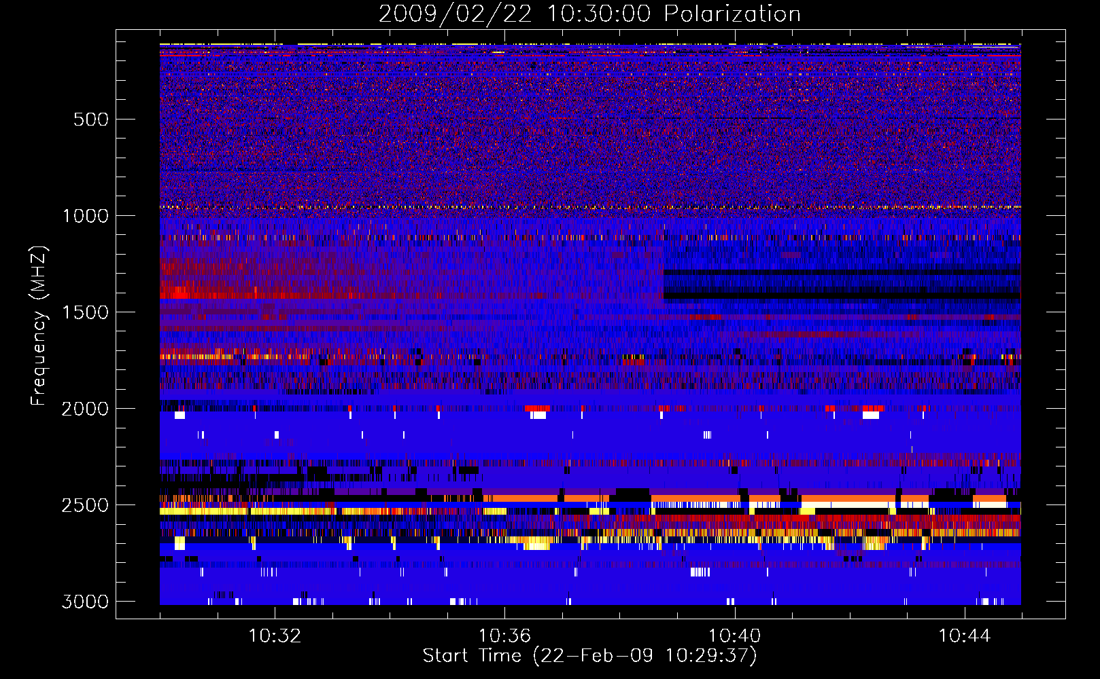1100x679 pixels.
Task: Click the 2000 frequency tick label
Action: click(x=85, y=409)
